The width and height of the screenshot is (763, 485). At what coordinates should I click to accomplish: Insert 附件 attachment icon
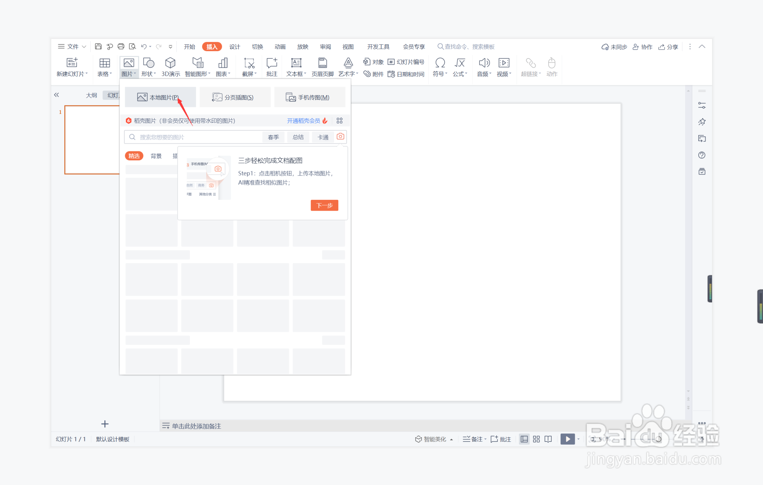[x=373, y=74]
